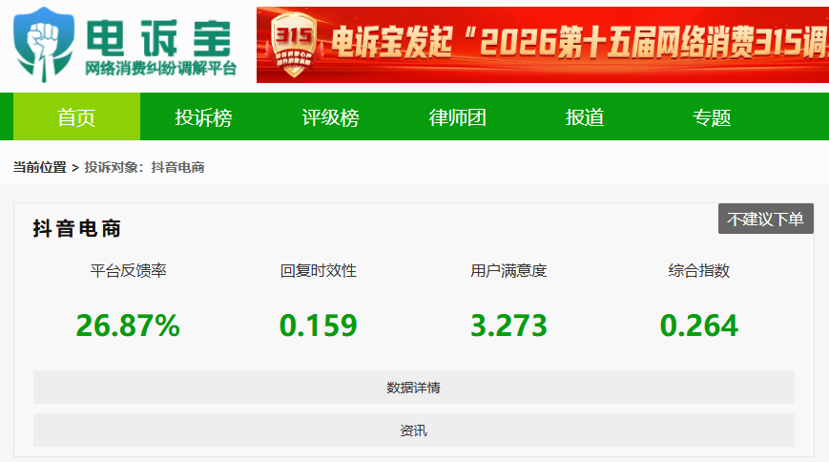This screenshot has height=462, width=829.
Task: Click 网络消费纠纷调解平台 tagline under logo
Action: coord(160,69)
